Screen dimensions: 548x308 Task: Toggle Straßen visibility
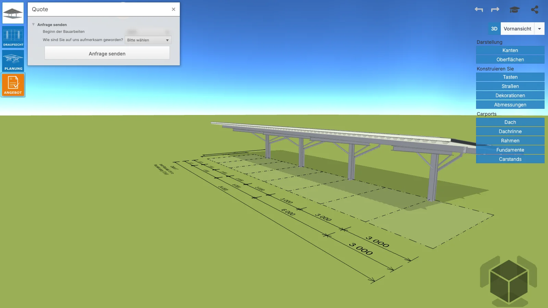(x=510, y=86)
